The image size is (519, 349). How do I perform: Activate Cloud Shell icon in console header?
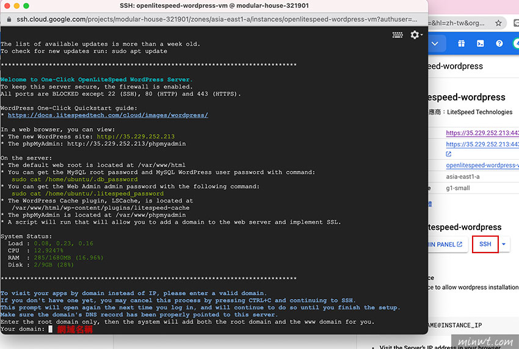pyautogui.click(x=481, y=43)
